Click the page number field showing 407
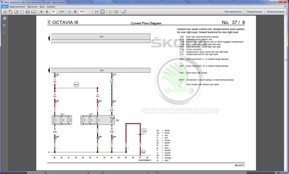 [x=54, y=12]
